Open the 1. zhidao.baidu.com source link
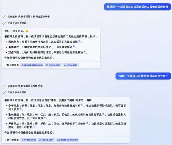This screenshot has height=145, width=172. coord(32,65)
